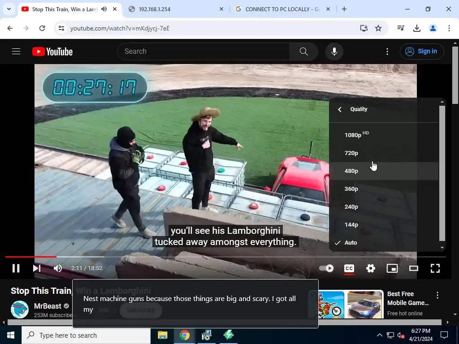459x344 pixels.
Task: Select 720p quality
Action: tap(384, 153)
